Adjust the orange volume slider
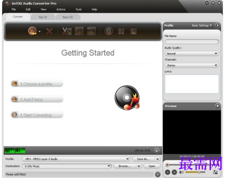 point(195,172)
